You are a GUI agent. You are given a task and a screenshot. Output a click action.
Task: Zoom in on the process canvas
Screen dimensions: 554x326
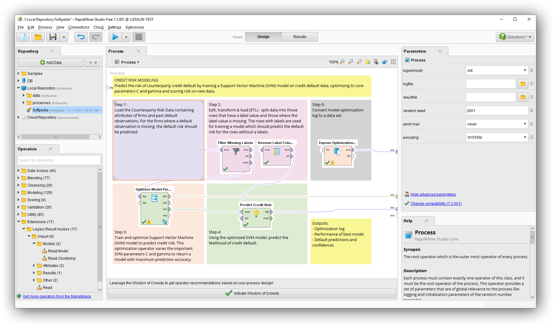pyautogui.click(x=351, y=62)
